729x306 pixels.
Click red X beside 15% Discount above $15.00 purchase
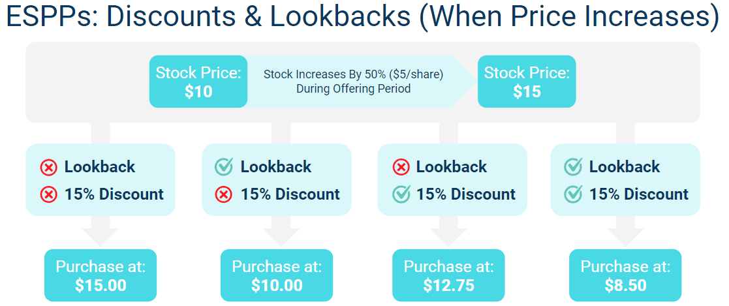(48, 194)
